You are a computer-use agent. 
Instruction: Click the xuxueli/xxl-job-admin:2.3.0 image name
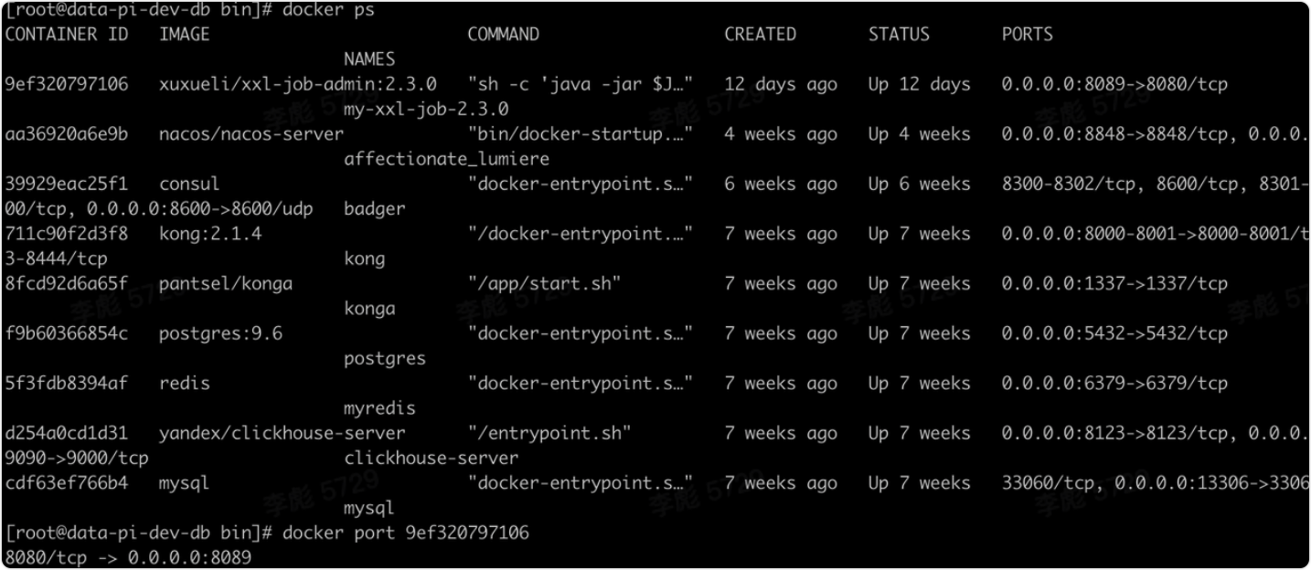tap(297, 84)
